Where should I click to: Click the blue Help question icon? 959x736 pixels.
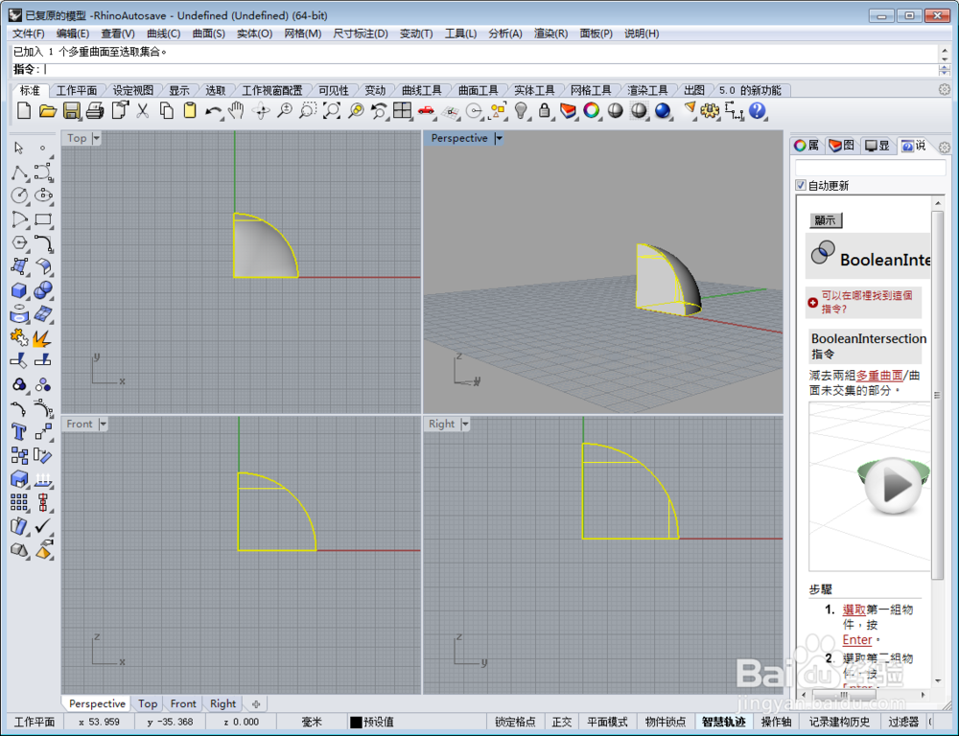pyautogui.click(x=758, y=110)
